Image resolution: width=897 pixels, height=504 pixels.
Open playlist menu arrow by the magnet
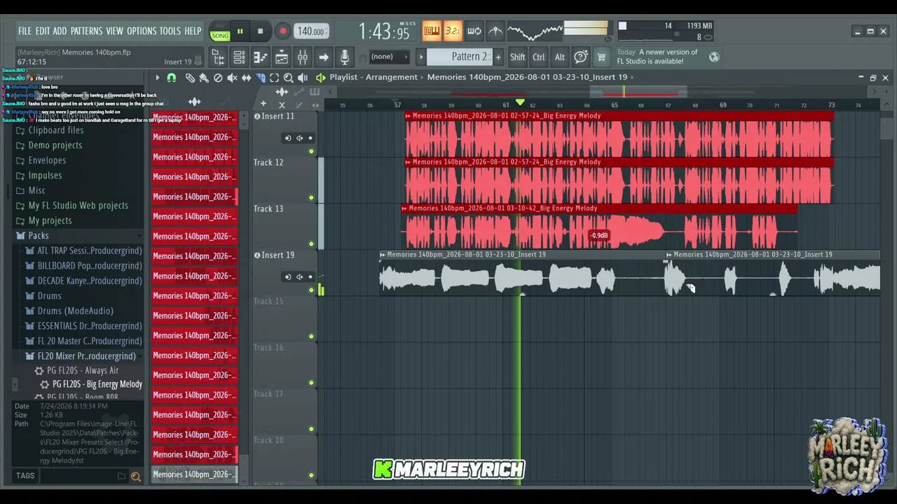pos(158,78)
